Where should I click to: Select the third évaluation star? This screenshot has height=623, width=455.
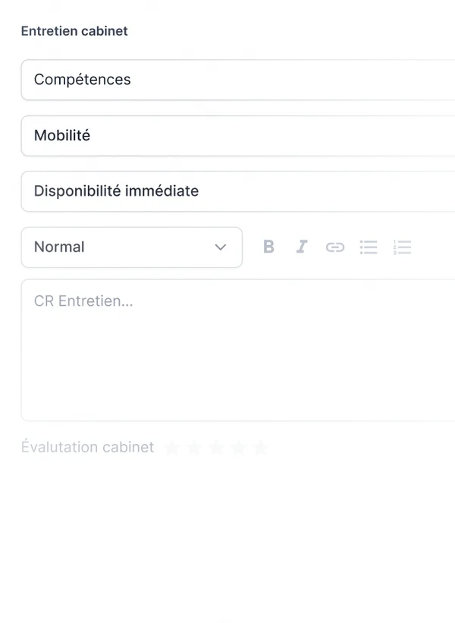pos(216,448)
